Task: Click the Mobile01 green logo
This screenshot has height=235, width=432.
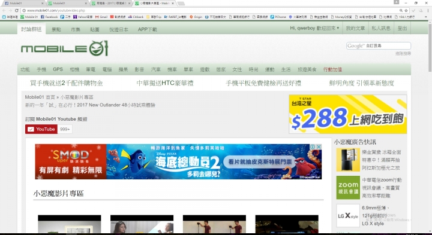Action: tap(64, 48)
